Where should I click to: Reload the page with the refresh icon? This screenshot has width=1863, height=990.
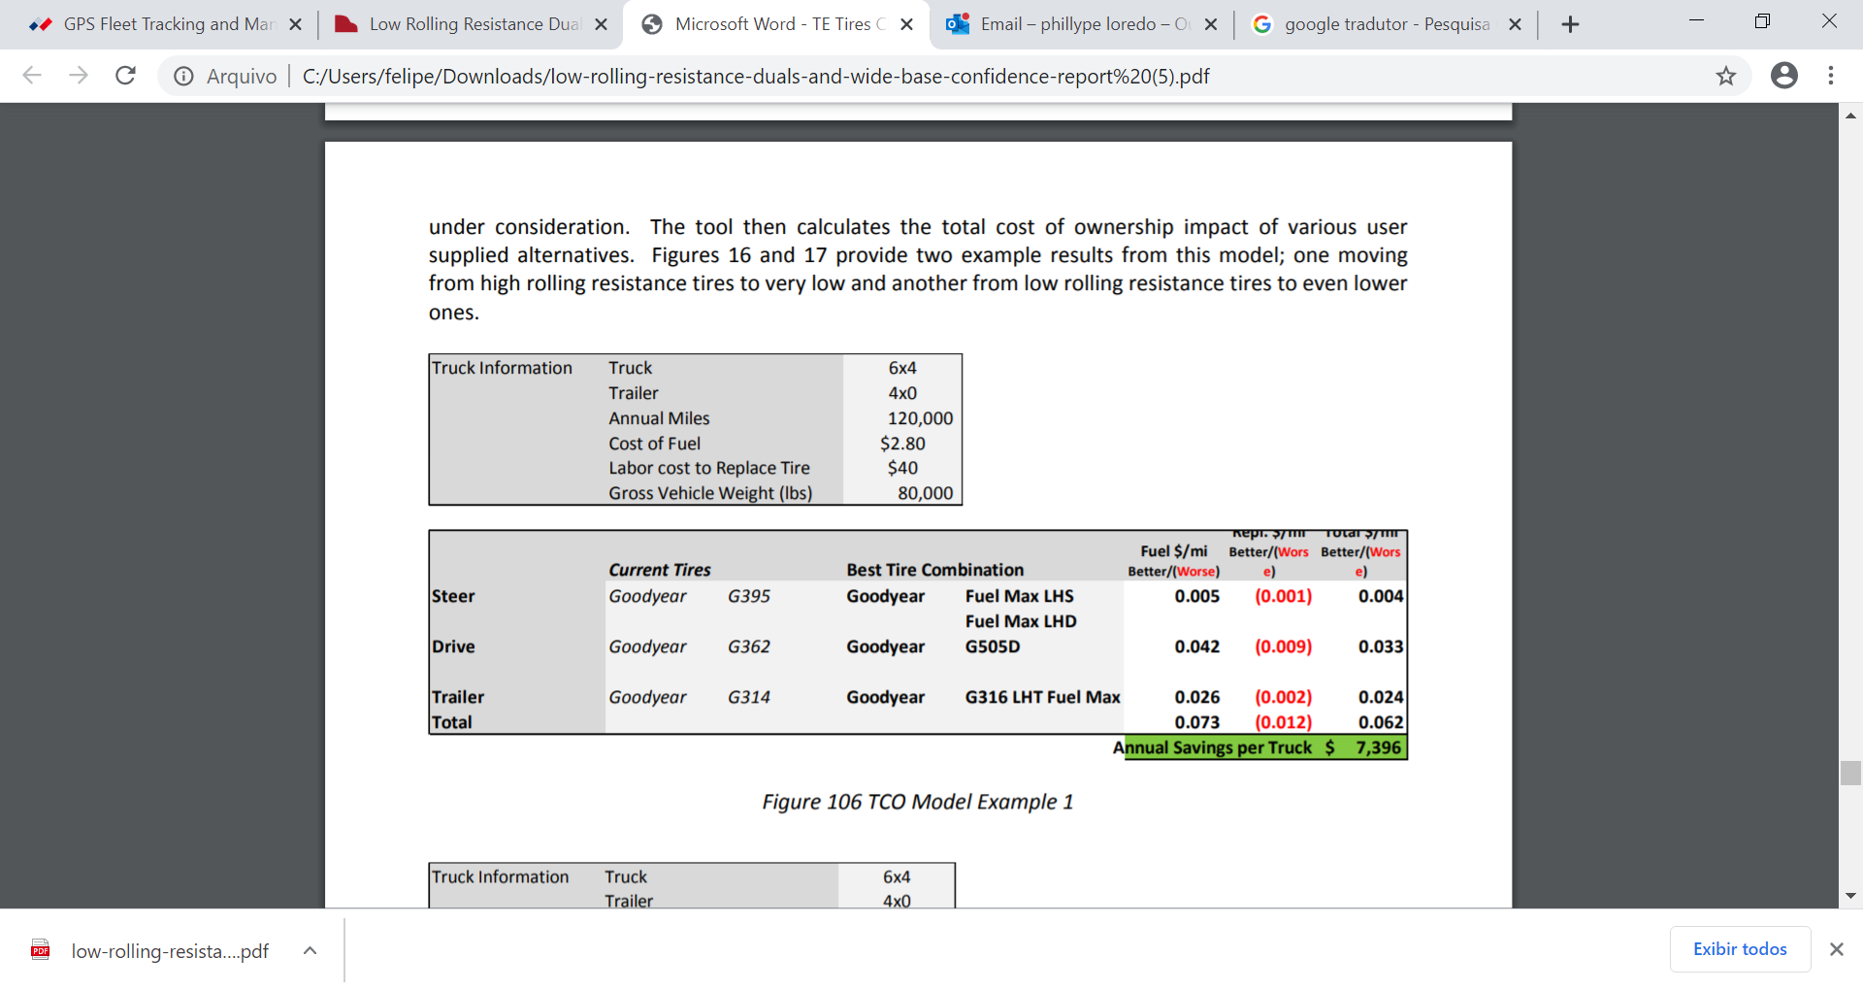[x=125, y=76]
